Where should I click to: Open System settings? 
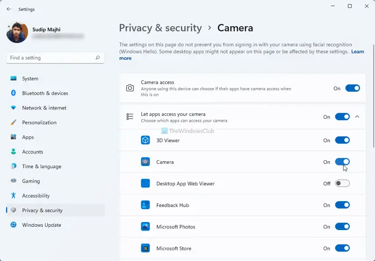(56, 78)
